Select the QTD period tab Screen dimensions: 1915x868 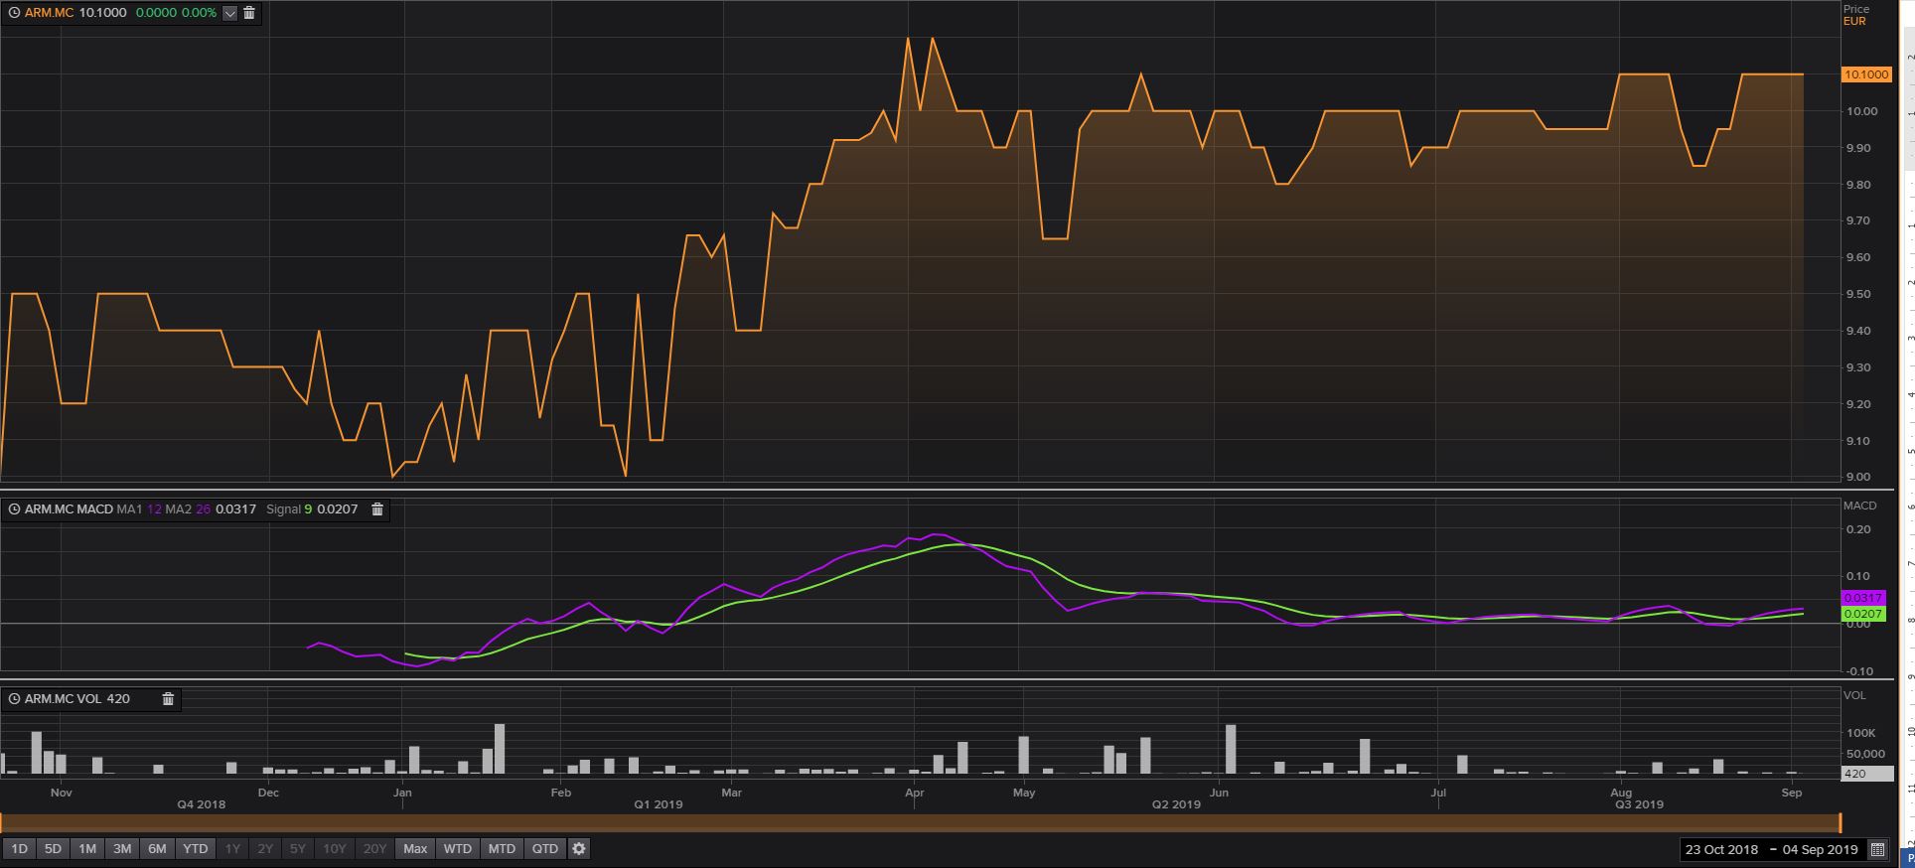545,849
